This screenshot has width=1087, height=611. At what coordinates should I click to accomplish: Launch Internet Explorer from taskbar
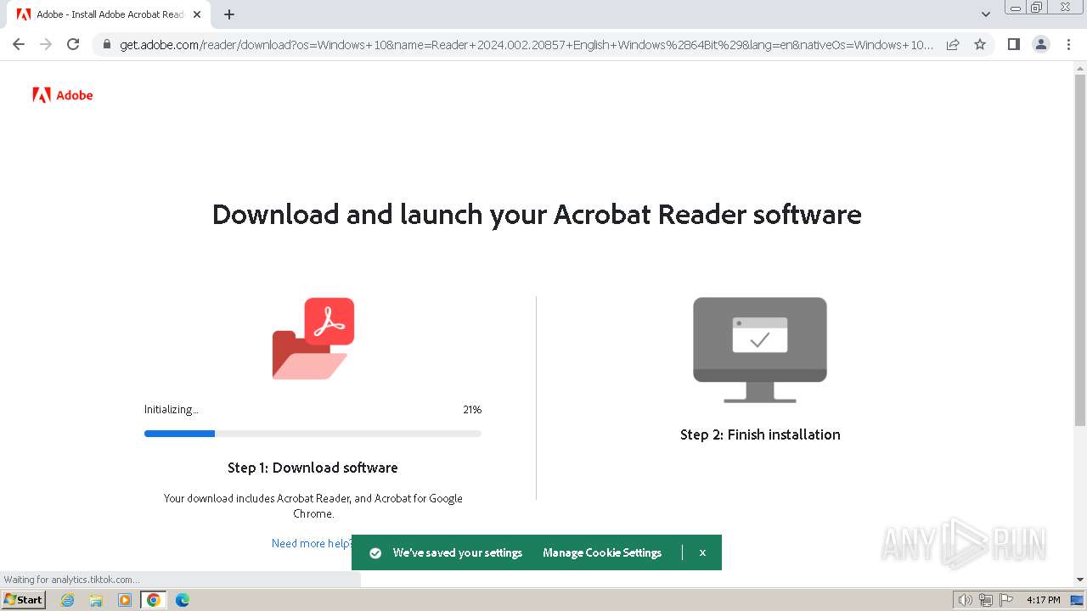coord(67,600)
